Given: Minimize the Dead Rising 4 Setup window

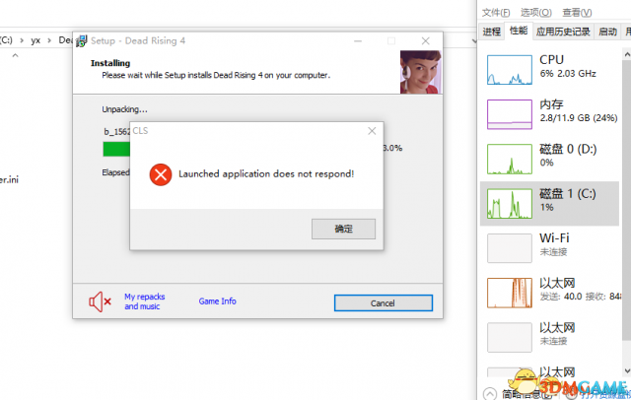Looking at the screenshot, I should click(x=358, y=41).
